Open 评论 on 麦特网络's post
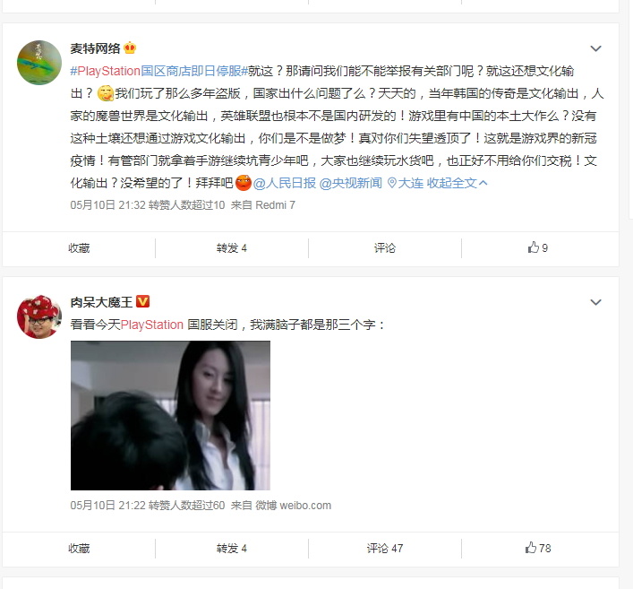633x589 pixels. click(x=385, y=247)
